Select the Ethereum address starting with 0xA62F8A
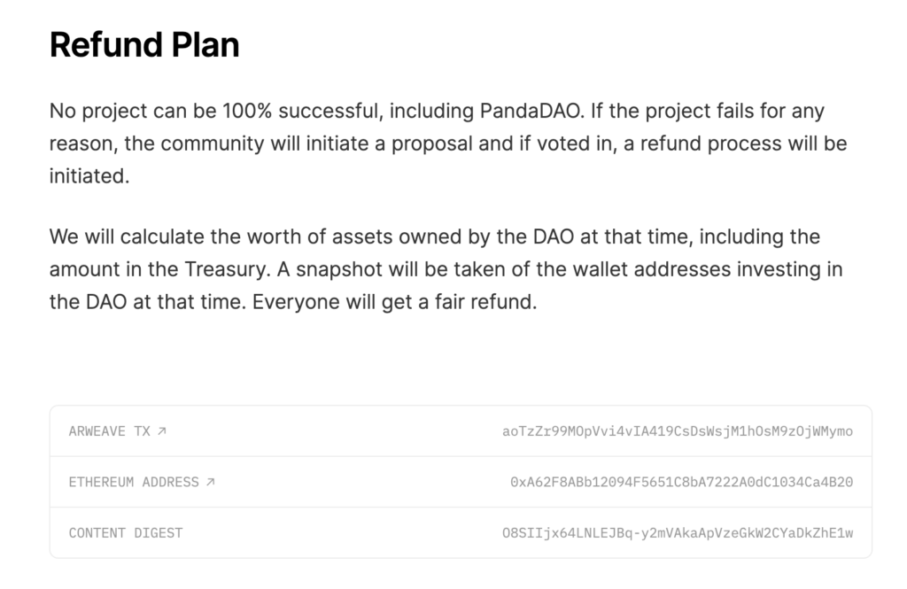Screen dimensions: 907x589 point(681,483)
